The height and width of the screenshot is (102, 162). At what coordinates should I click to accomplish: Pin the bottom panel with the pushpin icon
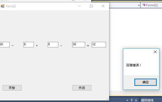click(132, 100)
